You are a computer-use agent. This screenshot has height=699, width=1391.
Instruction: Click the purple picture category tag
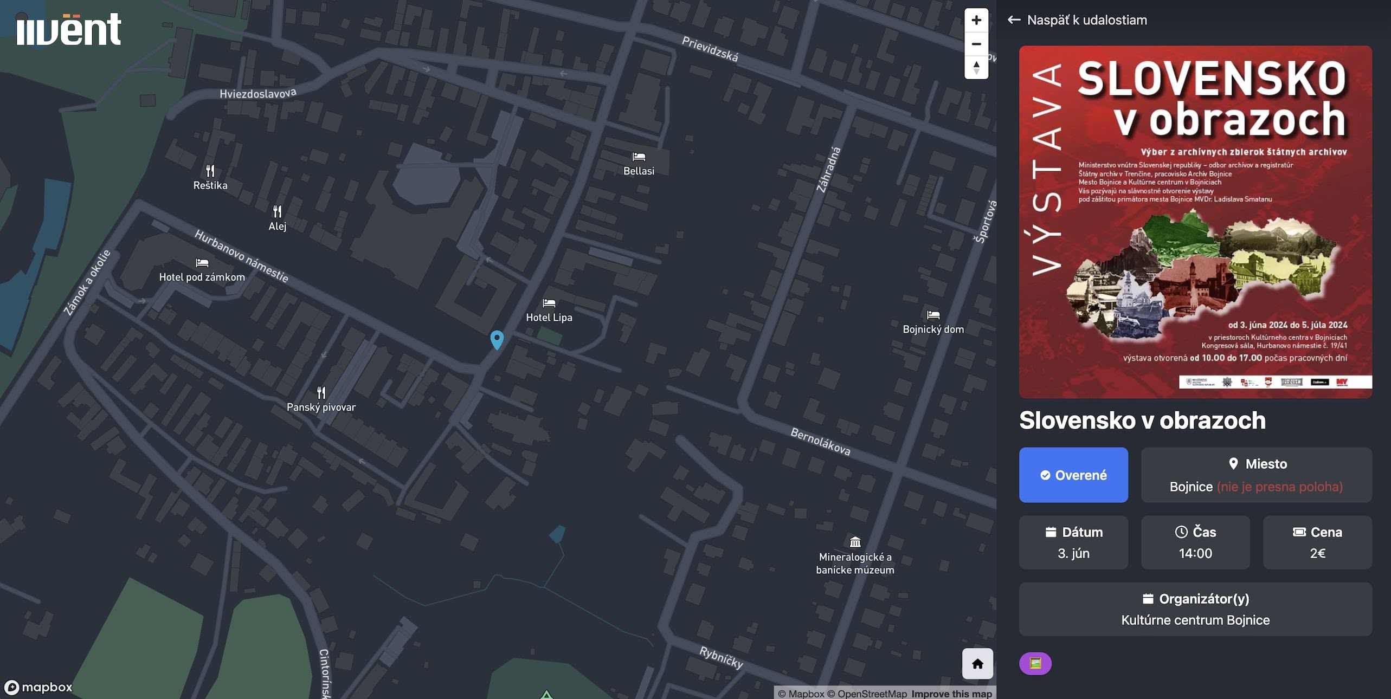click(x=1035, y=663)
